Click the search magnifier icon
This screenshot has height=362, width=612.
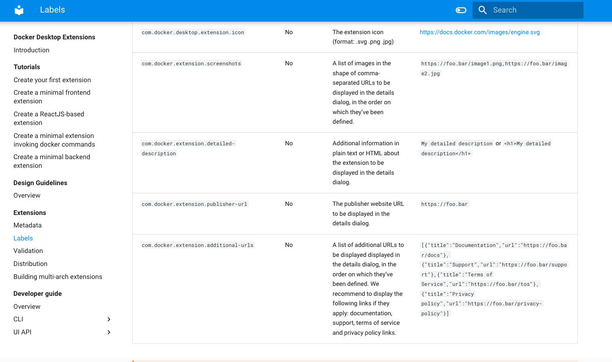click(x=483, y=10)
